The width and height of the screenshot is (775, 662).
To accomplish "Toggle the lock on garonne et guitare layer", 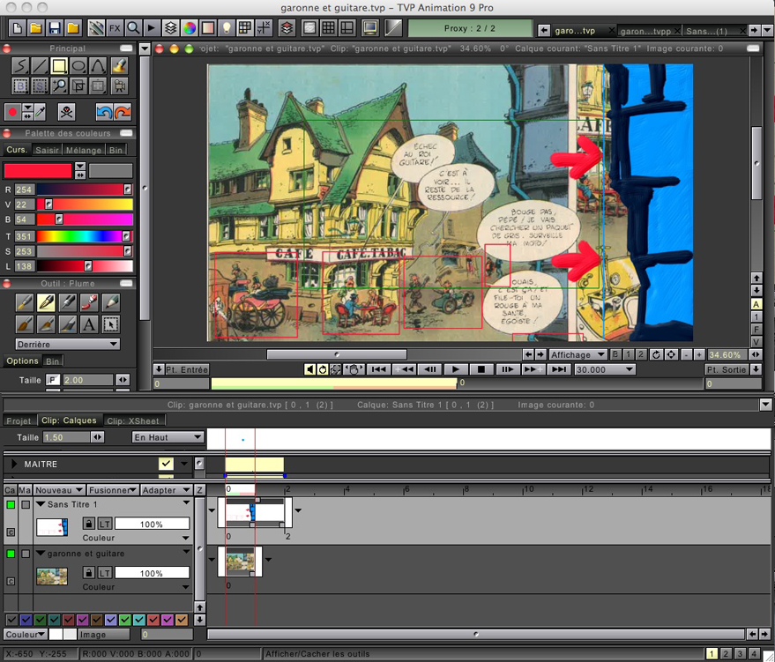I will 88,573.
